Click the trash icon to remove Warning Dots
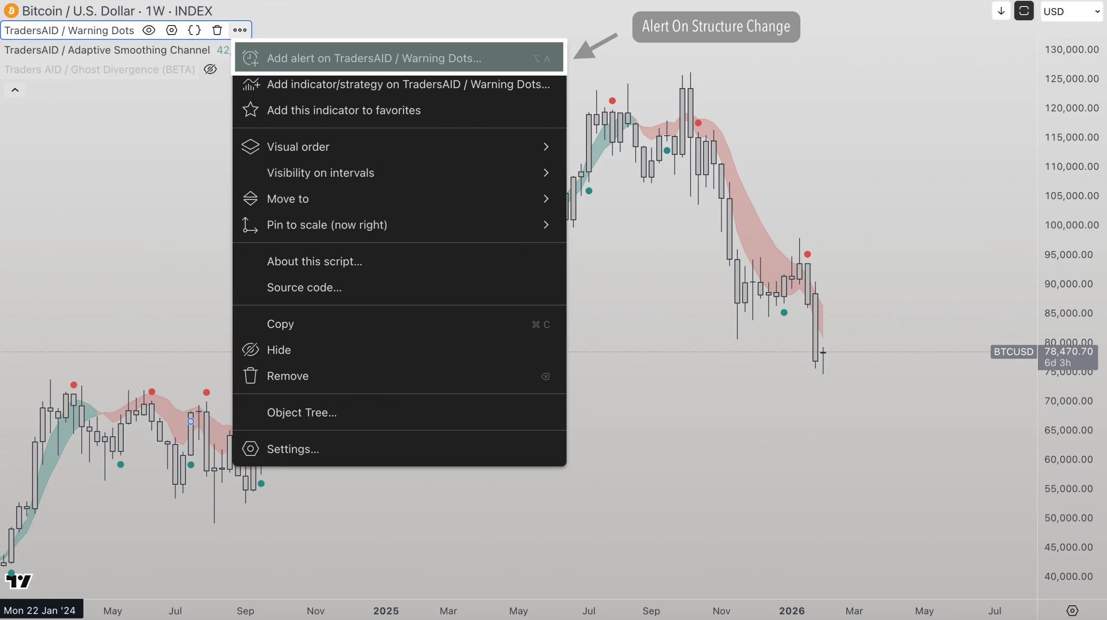Viewport: 1107px width, 620px height. (217, 30)
